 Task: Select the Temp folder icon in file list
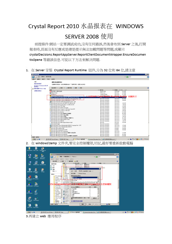[x=64, y=168]
